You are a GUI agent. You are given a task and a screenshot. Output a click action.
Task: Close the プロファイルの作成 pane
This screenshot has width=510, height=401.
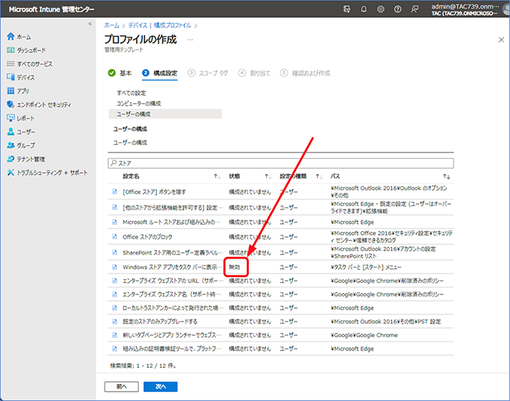(x=501, y=39)
